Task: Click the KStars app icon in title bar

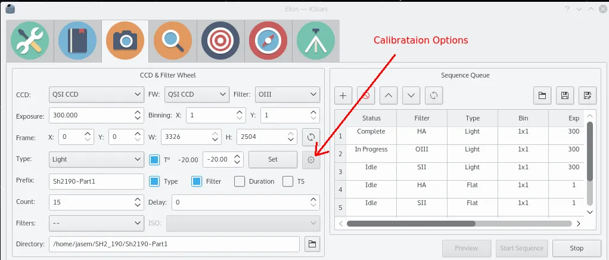Action: coord(11,8)
